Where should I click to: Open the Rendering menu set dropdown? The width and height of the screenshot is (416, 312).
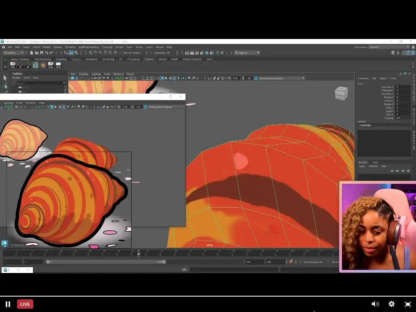coord(13,53)
